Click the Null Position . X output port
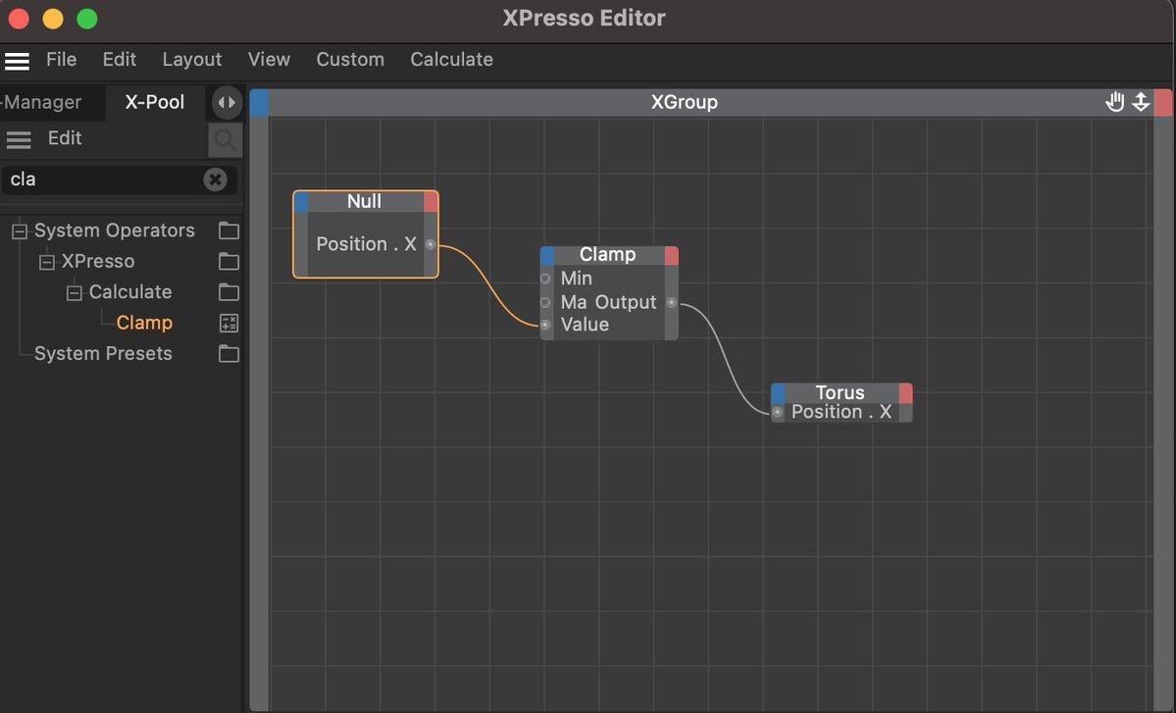1176x713 pixels. coord(431,244)
